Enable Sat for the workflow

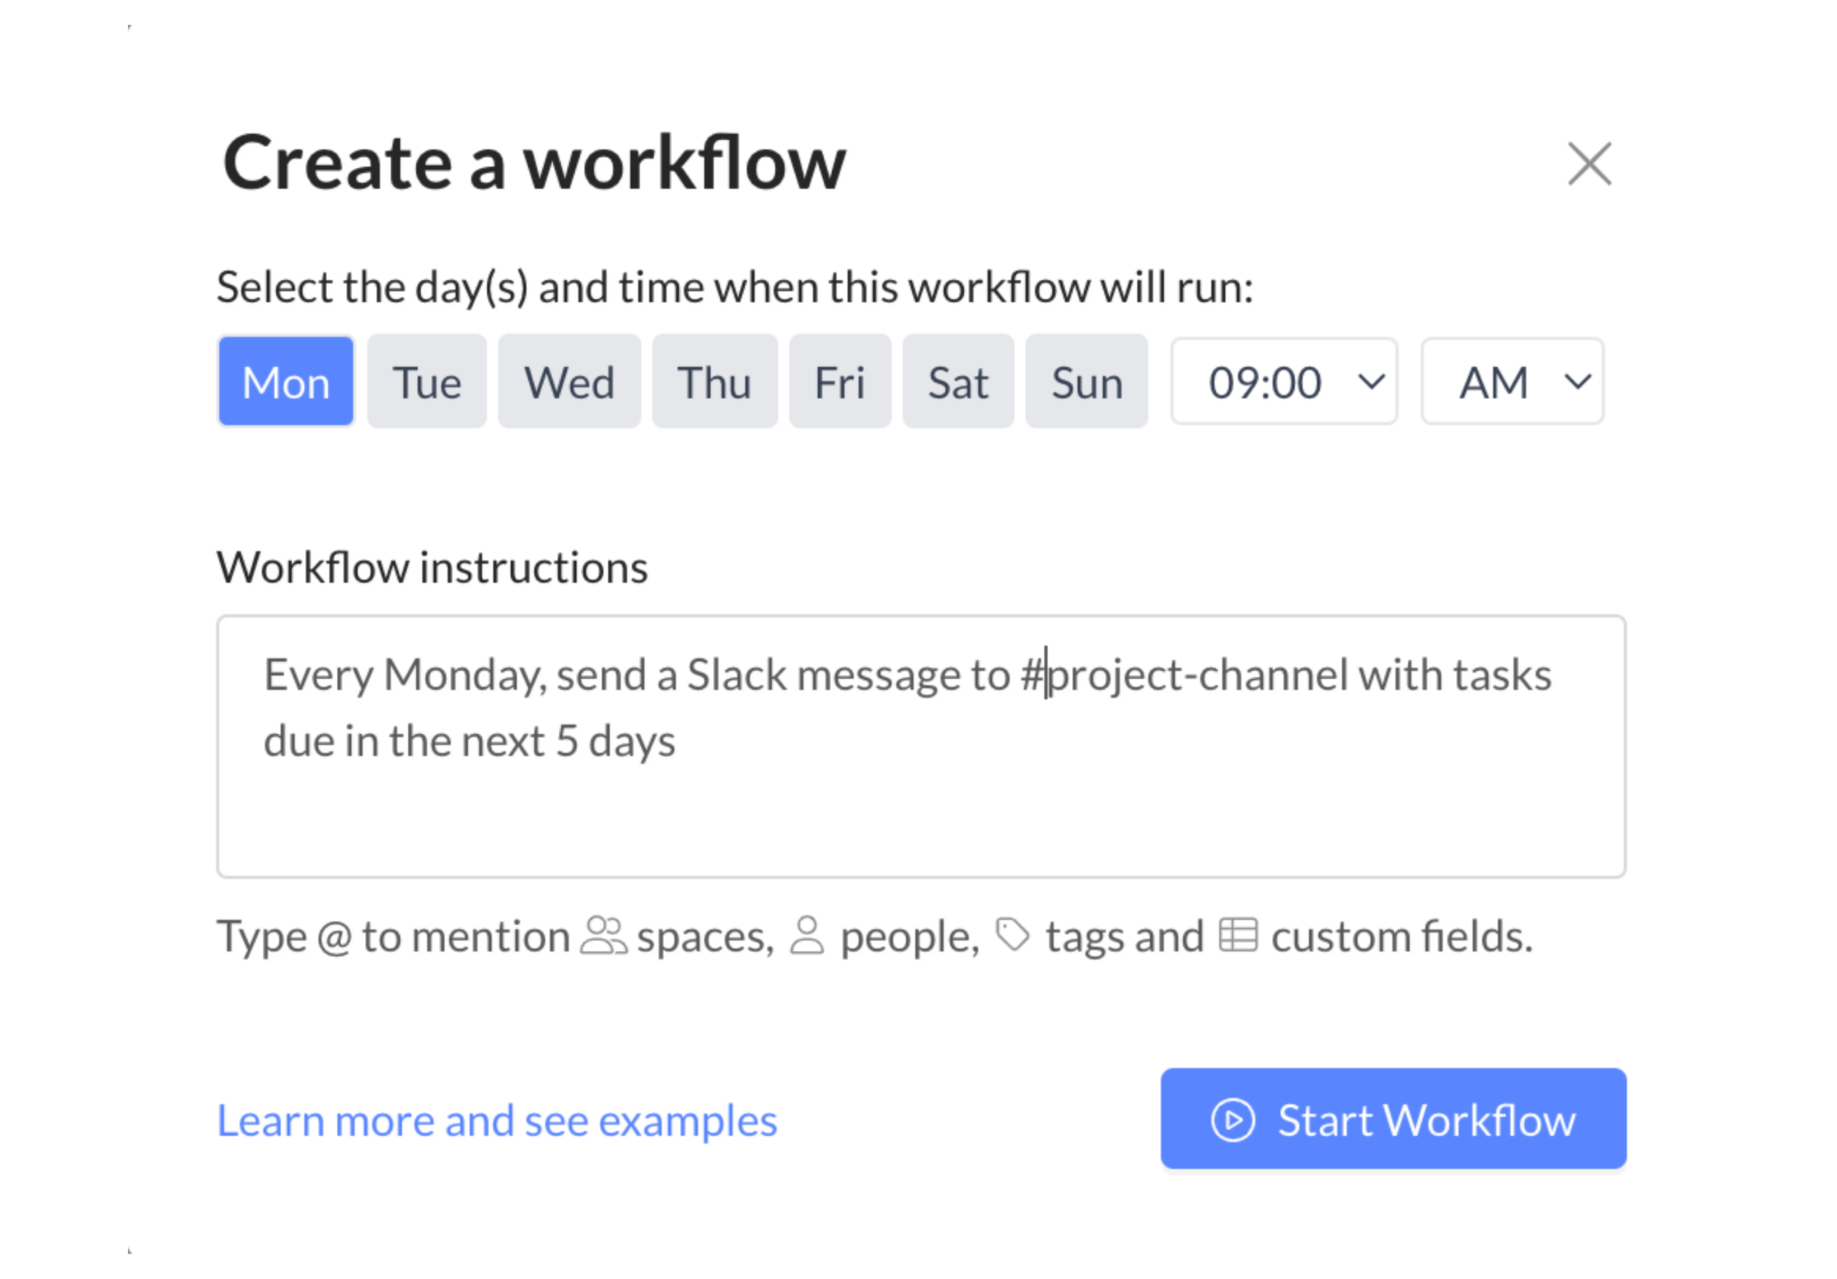point(958,381)
